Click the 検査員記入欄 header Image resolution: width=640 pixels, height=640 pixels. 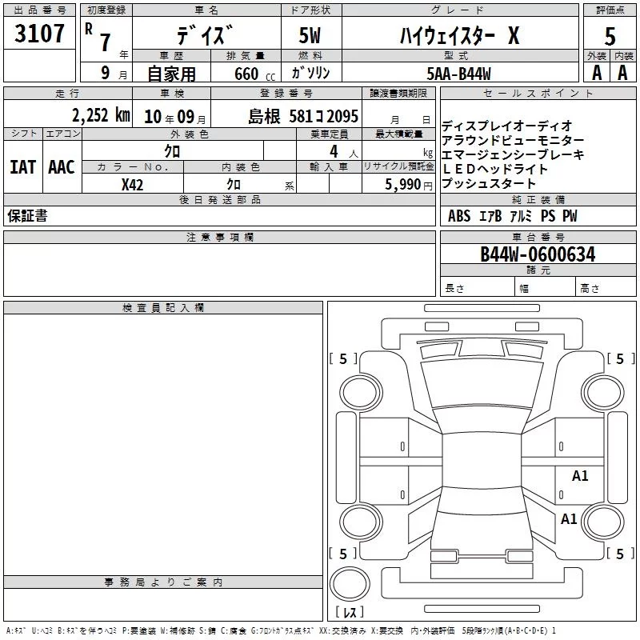click(x=163, y=308)
